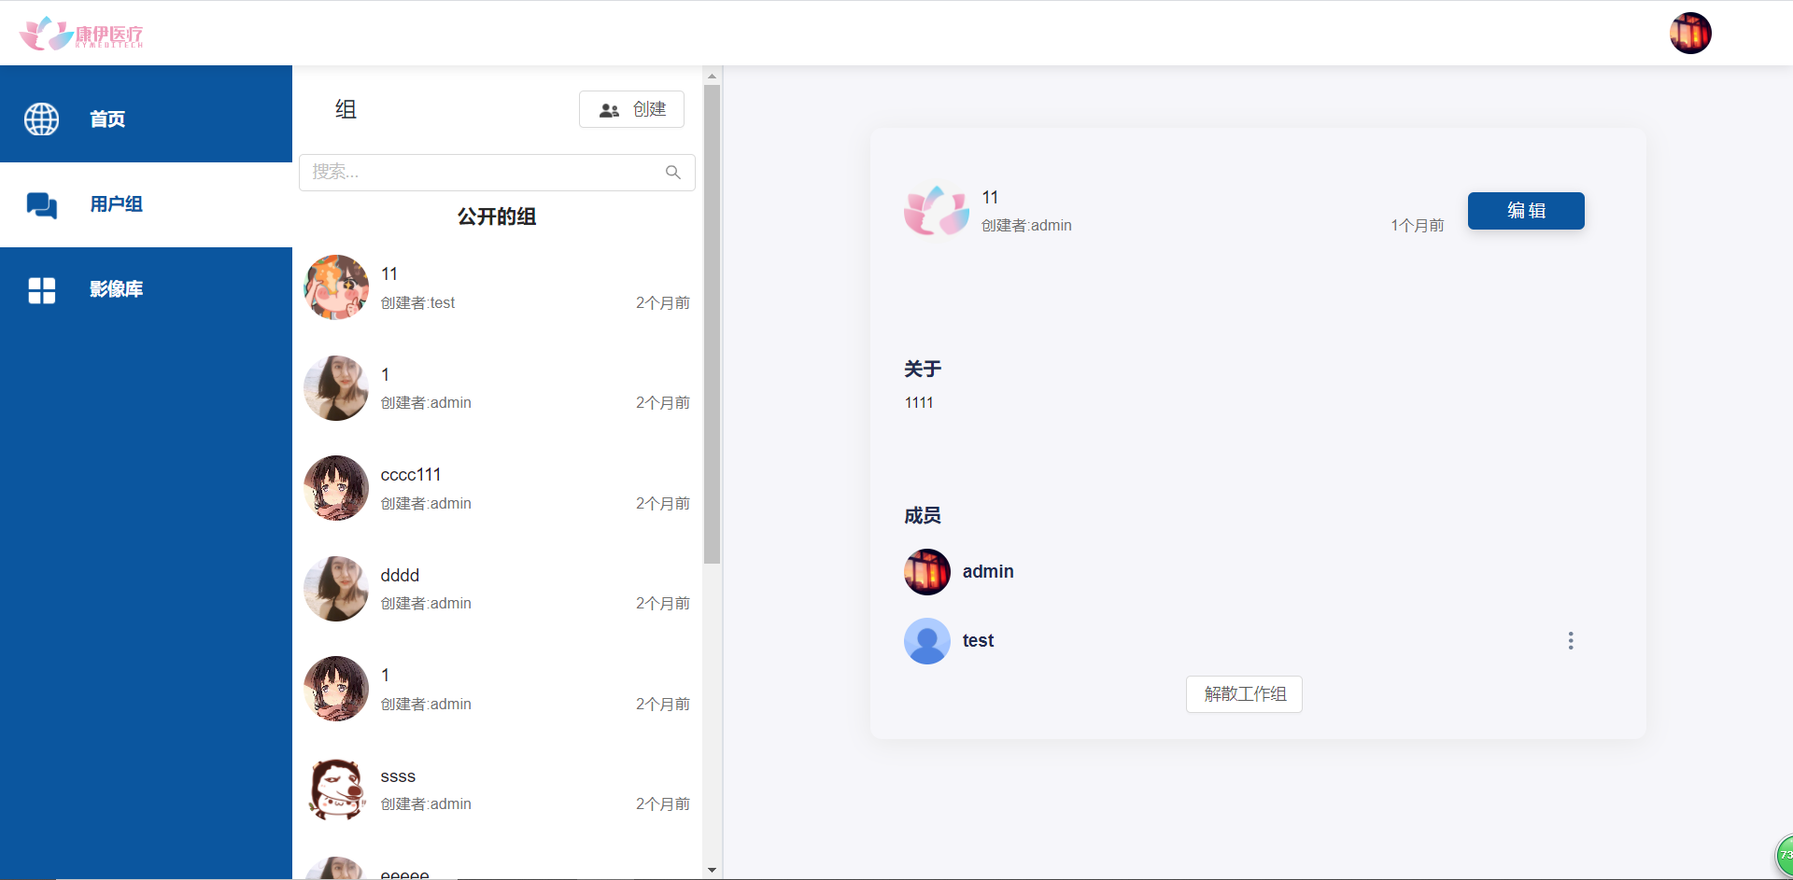Click the 康伊医疗 logo

pyautogui.click(x=81, y=34)
